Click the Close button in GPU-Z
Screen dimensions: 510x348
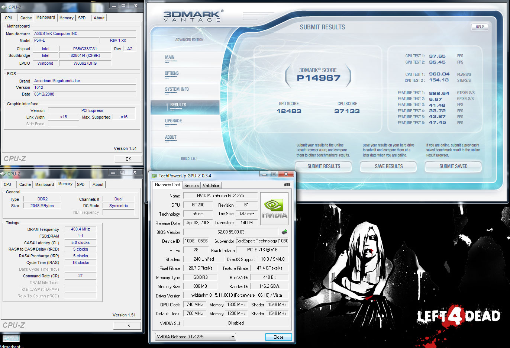tap(278, 337)
